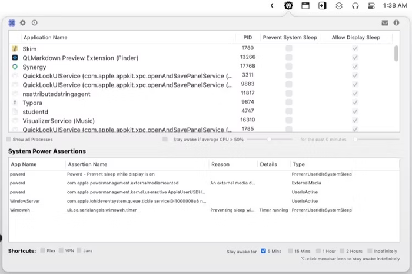The width and height of the screenshot is (412, 274).
Task: Click 'Powerd - Prevent sleep while display is on'
Action: pos(111,174)
